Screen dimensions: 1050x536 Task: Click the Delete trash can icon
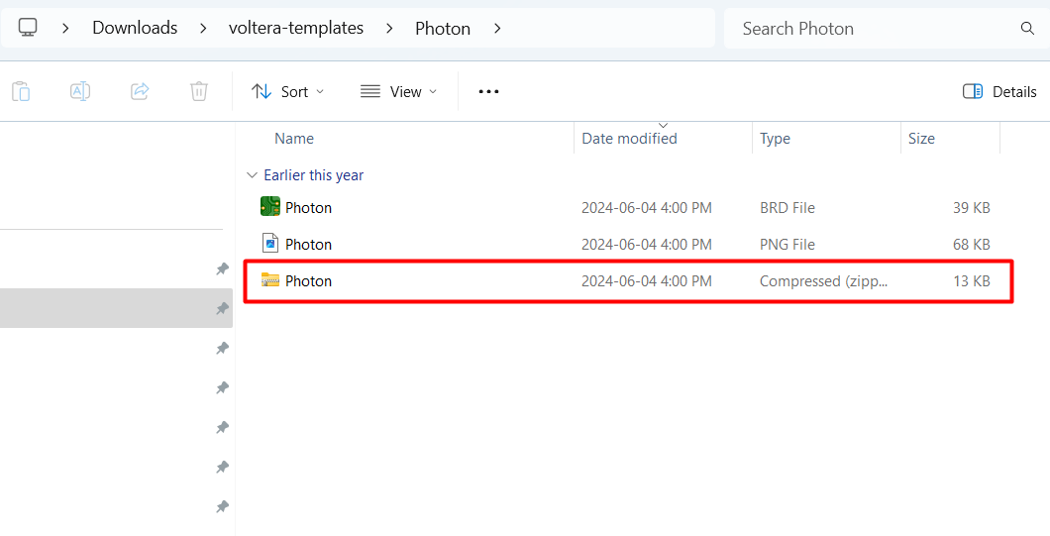coord(199,91)
